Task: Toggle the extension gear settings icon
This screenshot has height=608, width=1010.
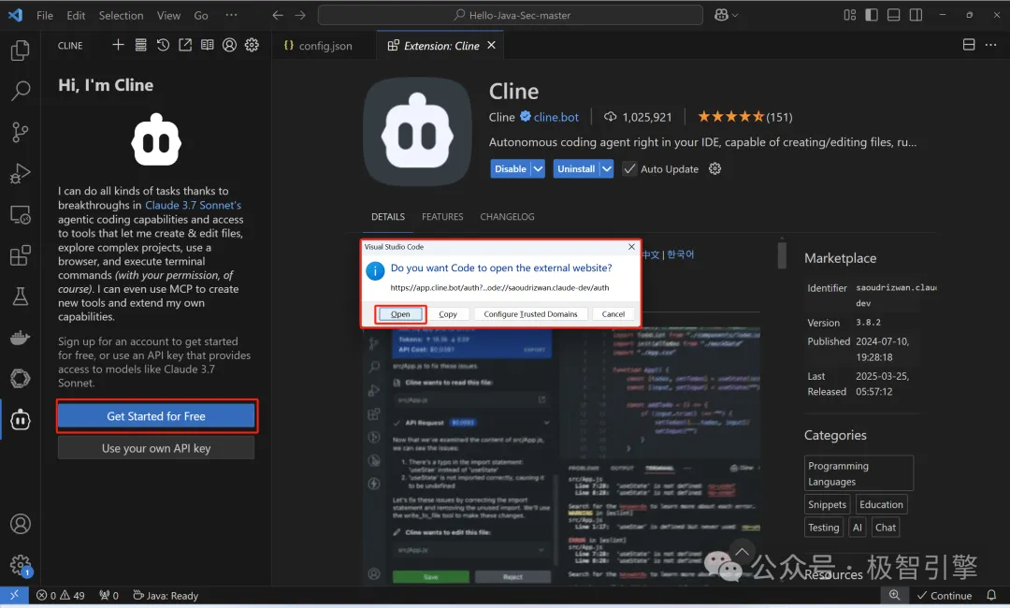Action: 714,168
